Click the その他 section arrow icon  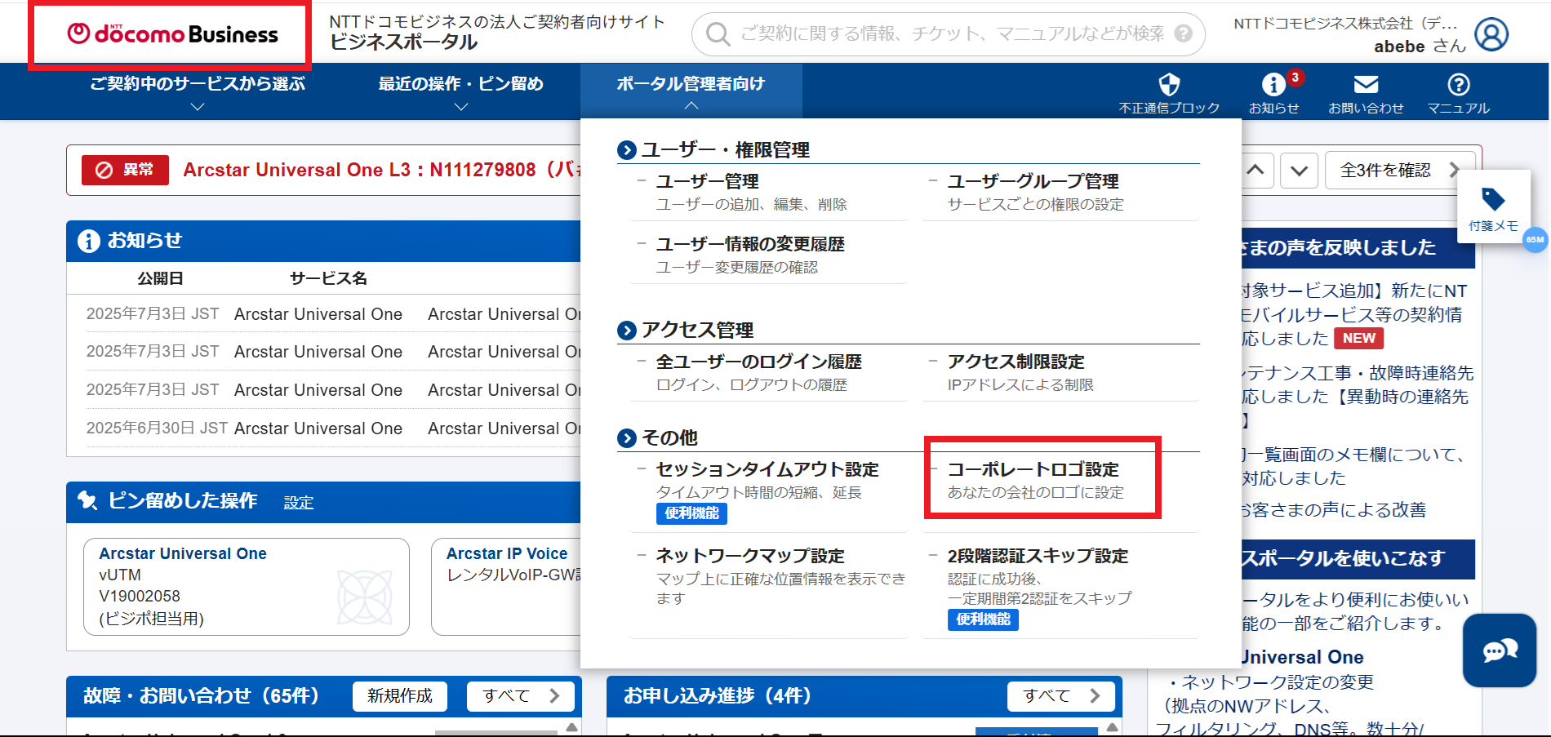627,438
